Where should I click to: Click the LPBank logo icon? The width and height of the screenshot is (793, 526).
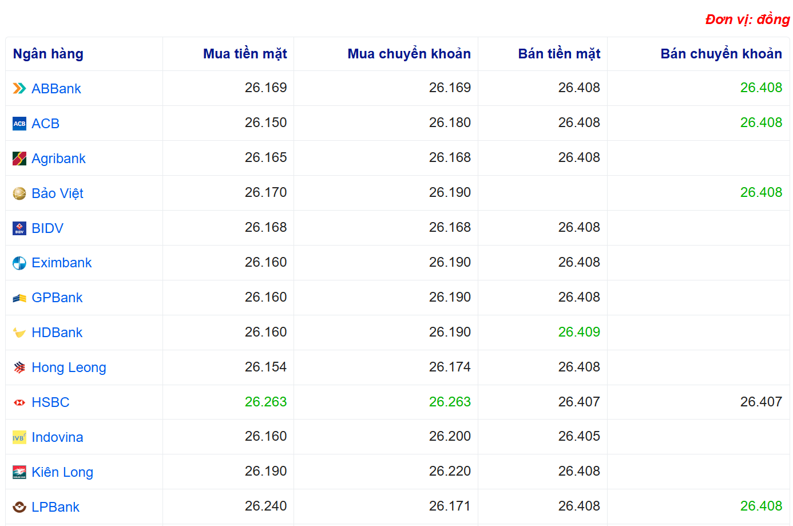point(19,507)
